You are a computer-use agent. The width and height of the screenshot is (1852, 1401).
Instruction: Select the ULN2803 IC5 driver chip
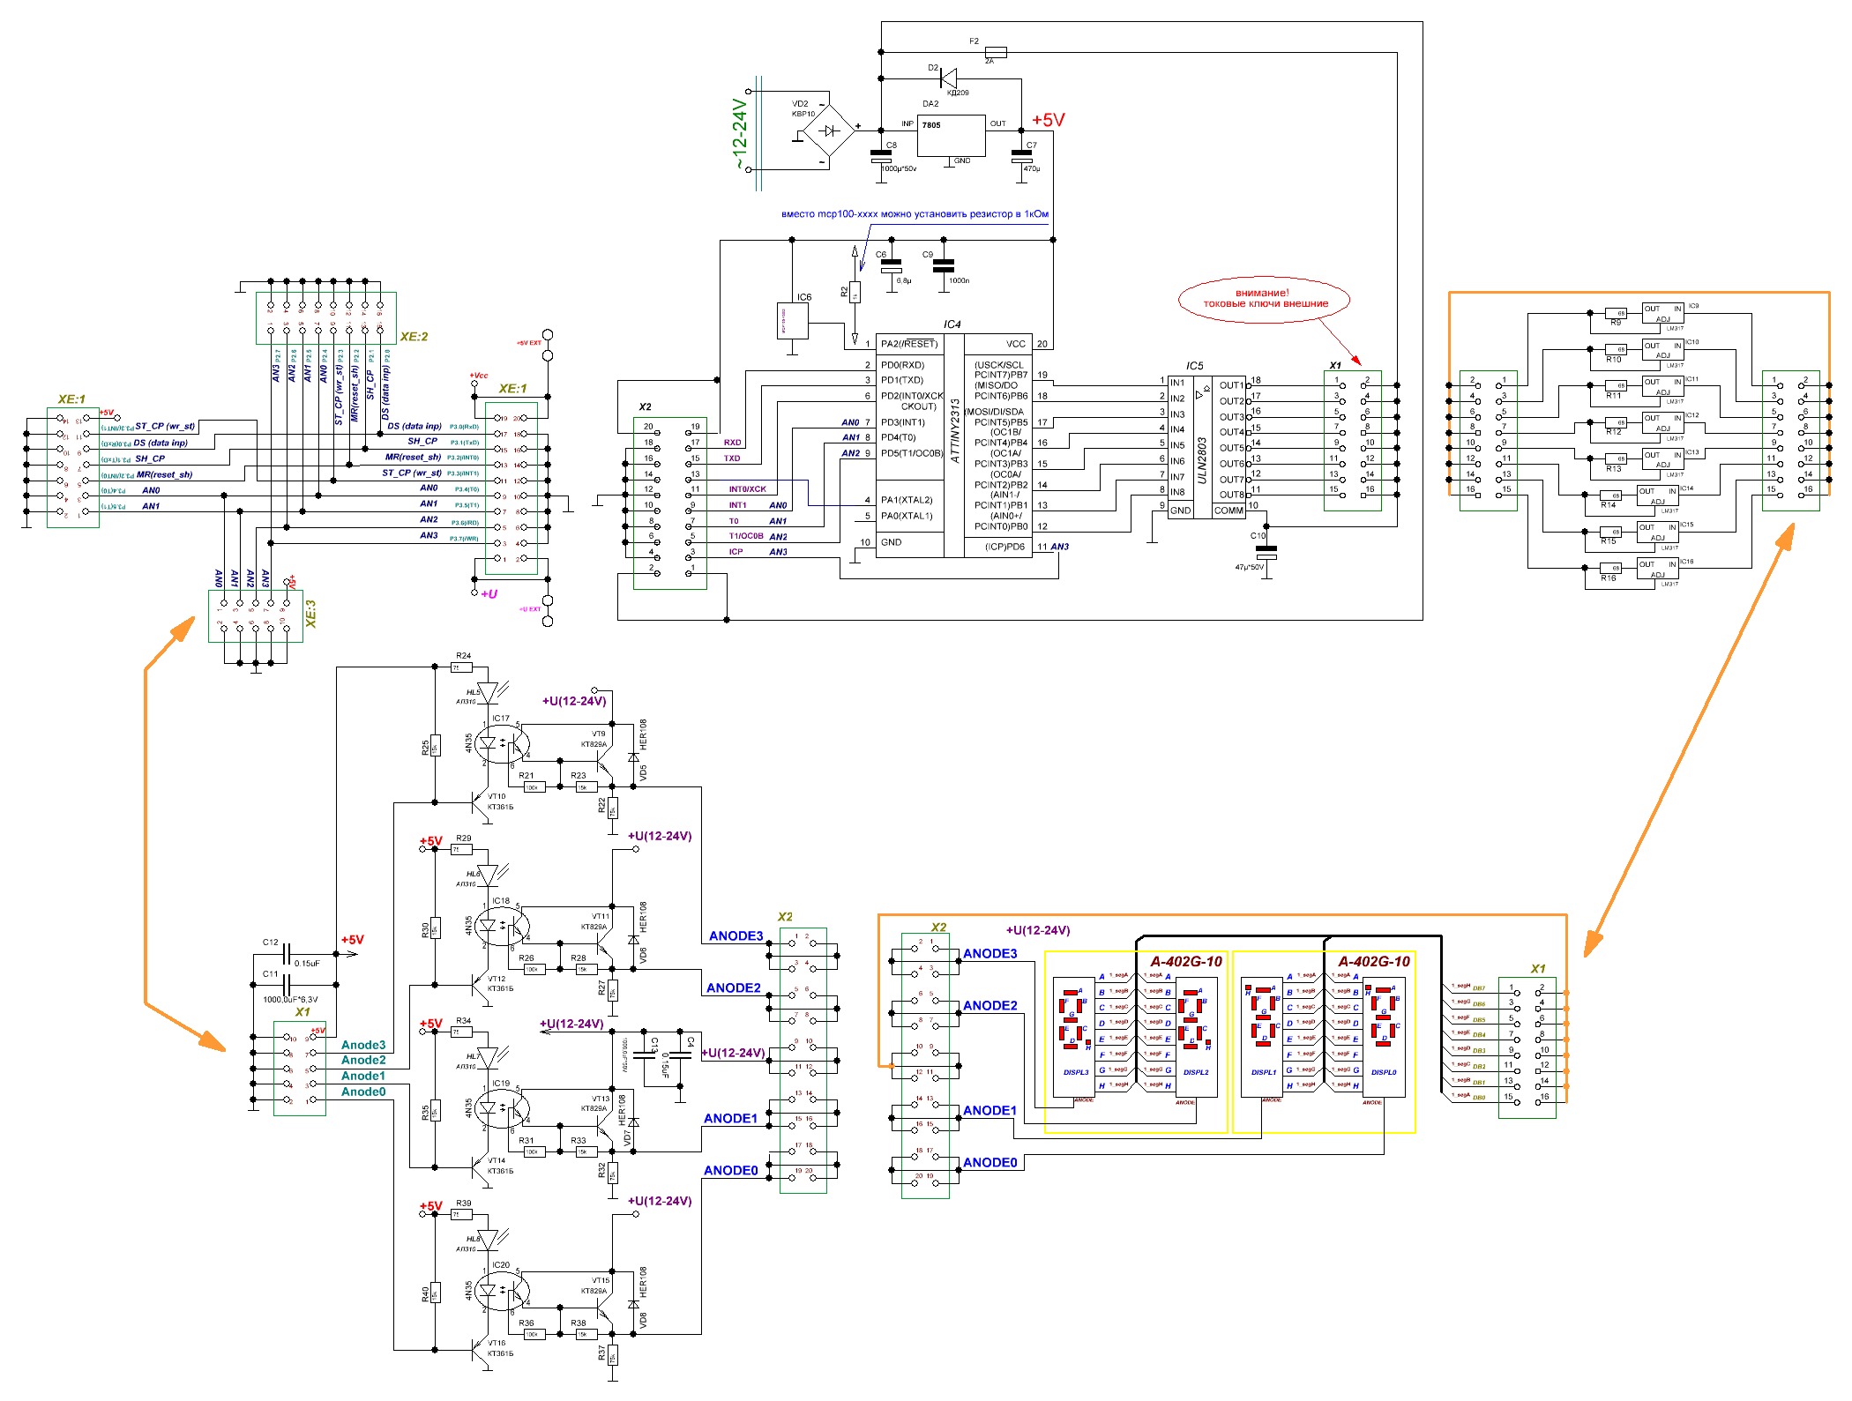pos(1206,447)
